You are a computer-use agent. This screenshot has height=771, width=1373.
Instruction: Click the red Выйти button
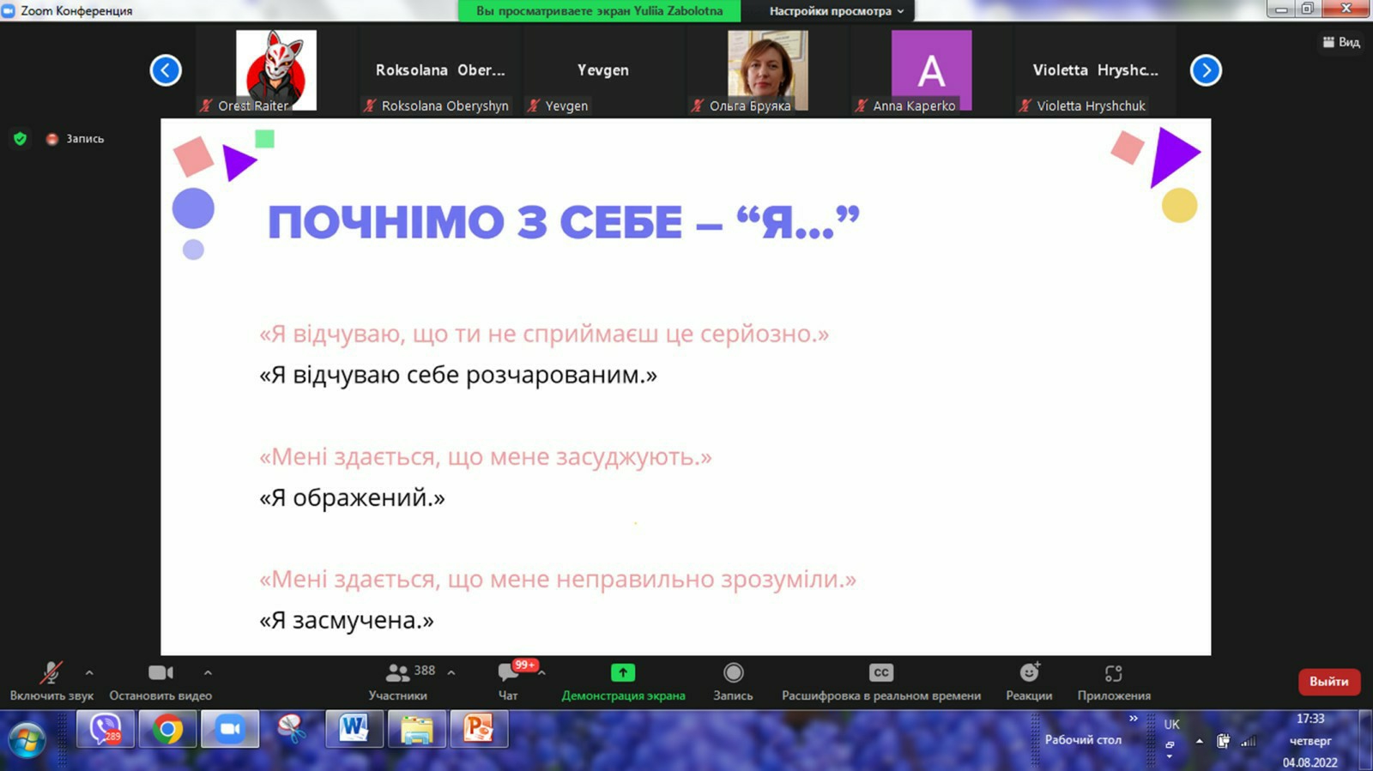(1328, 682)
